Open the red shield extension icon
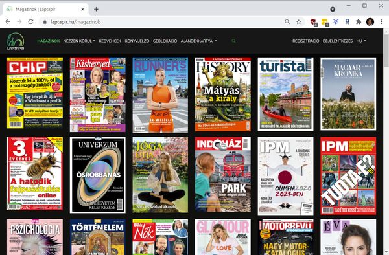Viewport: 389px width, 255px height. (x=314, y=22)
